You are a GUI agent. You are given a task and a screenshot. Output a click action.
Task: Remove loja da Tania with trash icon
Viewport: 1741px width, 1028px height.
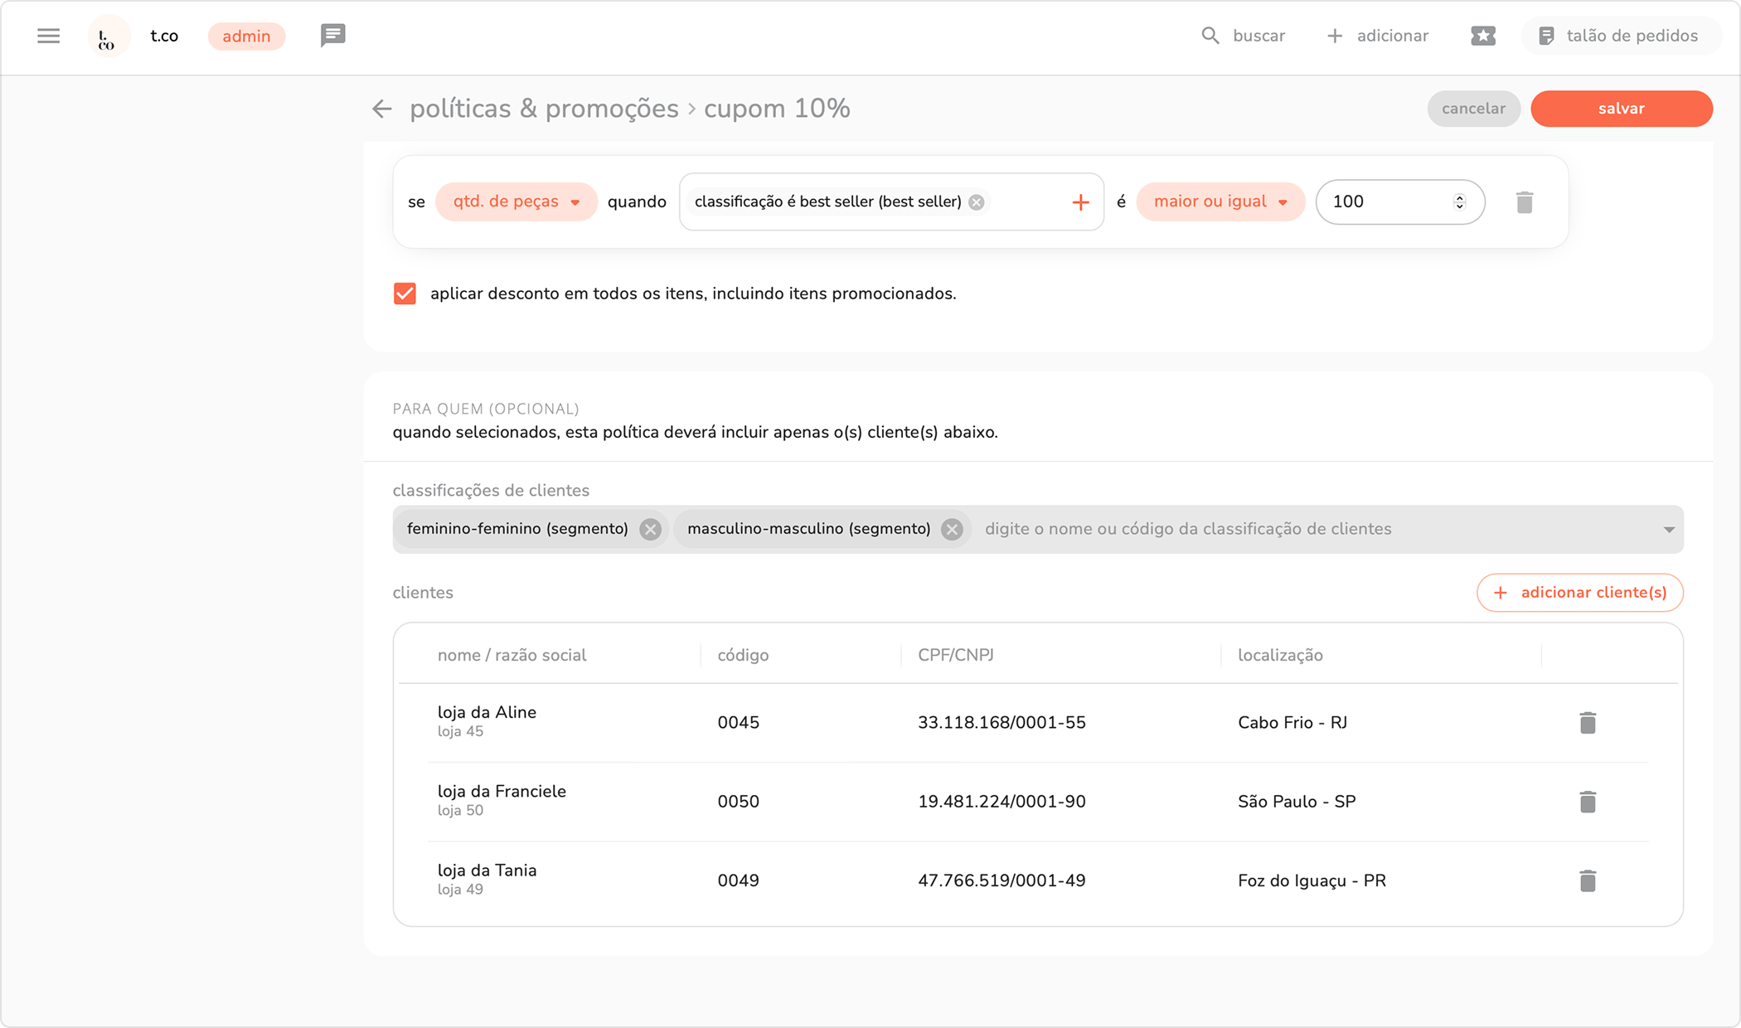[x=1587, y=880]
